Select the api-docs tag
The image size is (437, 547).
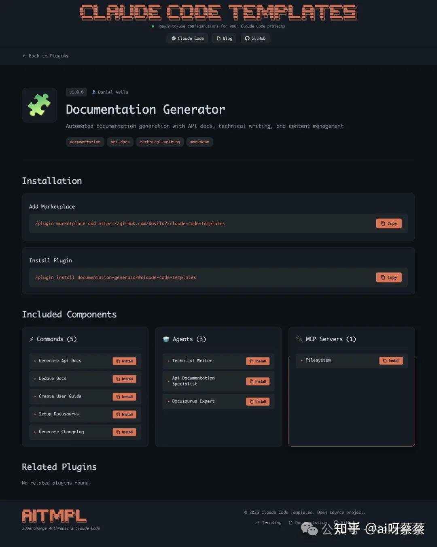coord(120,142)
